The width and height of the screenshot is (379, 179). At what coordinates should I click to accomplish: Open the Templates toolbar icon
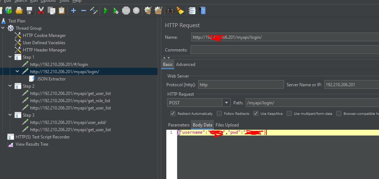point(9,11)
